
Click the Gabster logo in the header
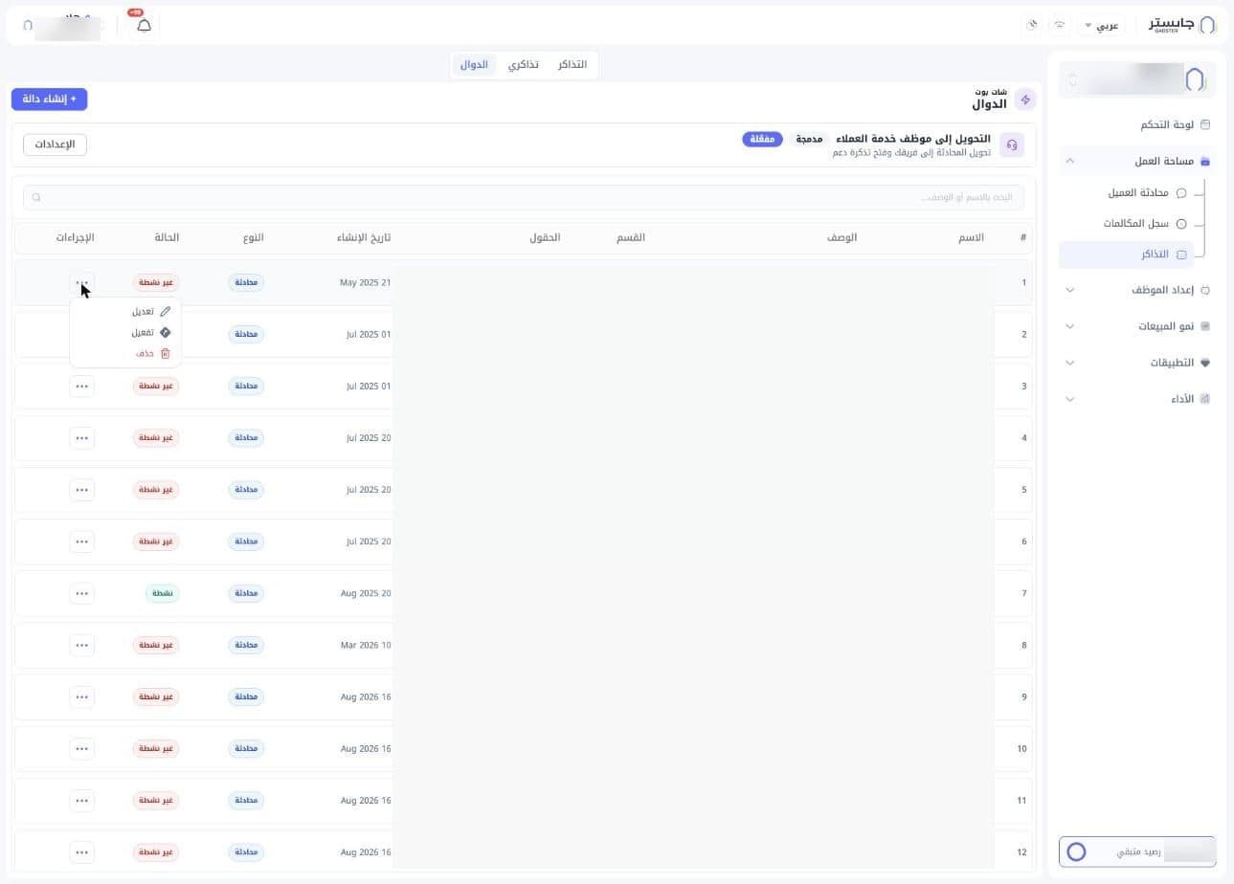click(x=1181, y=25)
